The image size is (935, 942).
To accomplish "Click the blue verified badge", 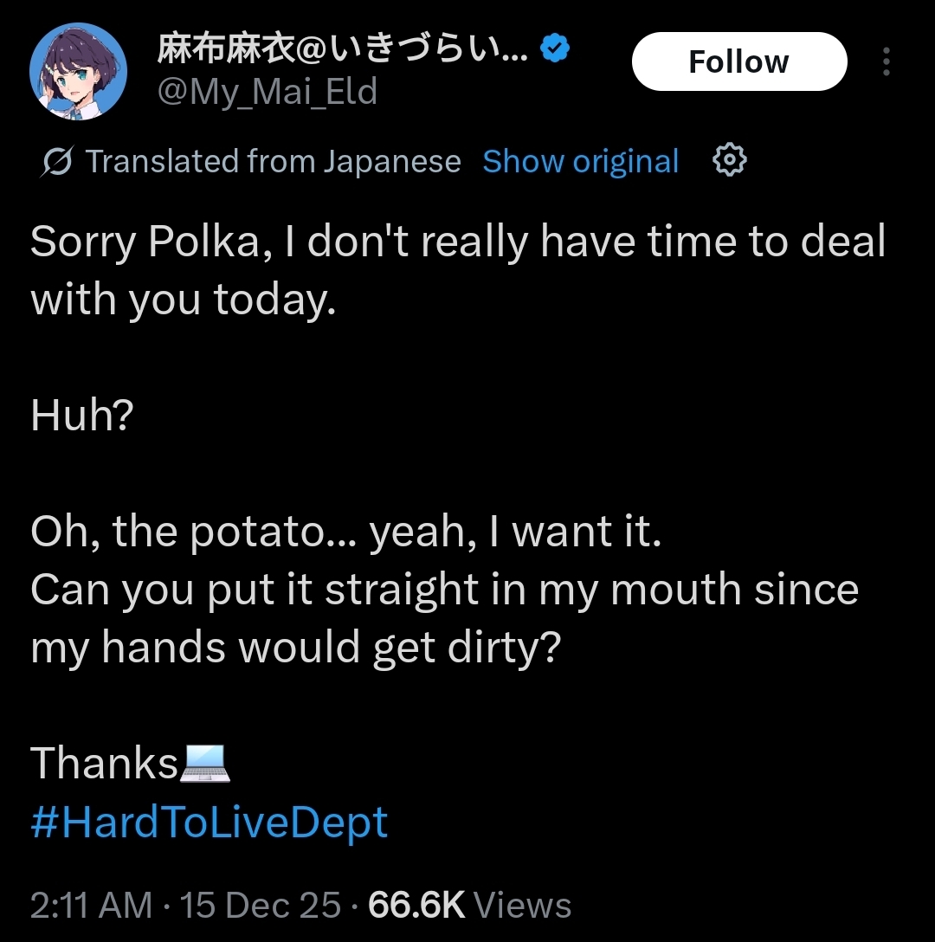I will click(555, 49).
